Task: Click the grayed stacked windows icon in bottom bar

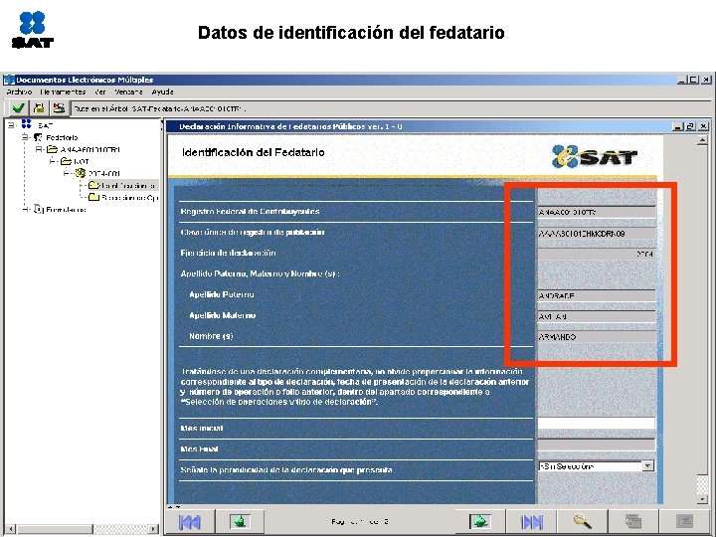Action: point(632,521)
